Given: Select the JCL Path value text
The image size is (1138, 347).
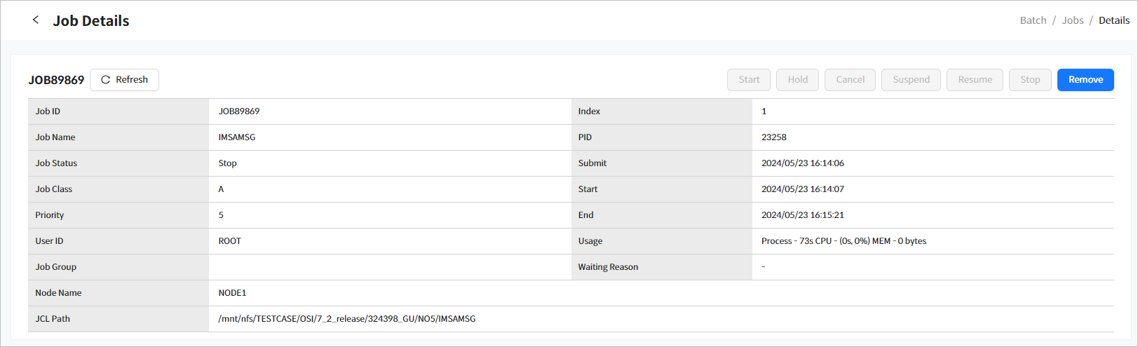Looking at the screenshot, I should pos(346,319).
